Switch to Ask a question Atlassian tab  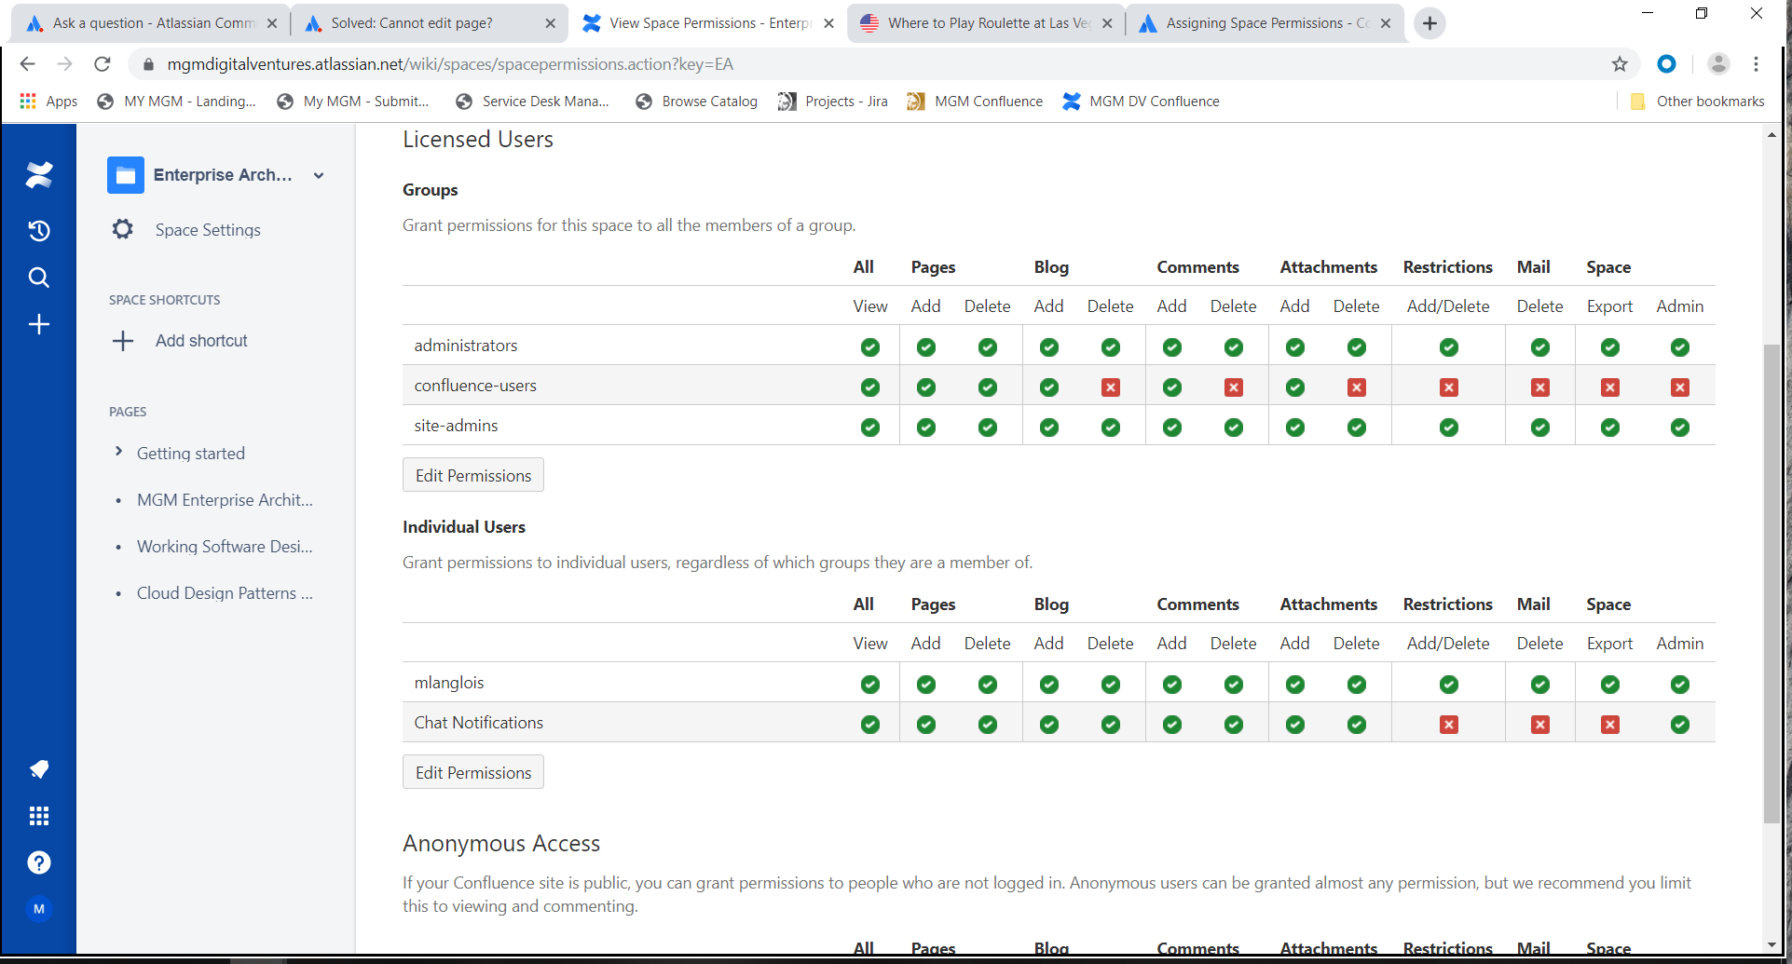pos(151,23)
